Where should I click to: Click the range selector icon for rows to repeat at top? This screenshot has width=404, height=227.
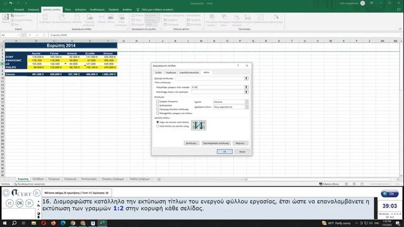pyautogui.click(x=246, y=87)
